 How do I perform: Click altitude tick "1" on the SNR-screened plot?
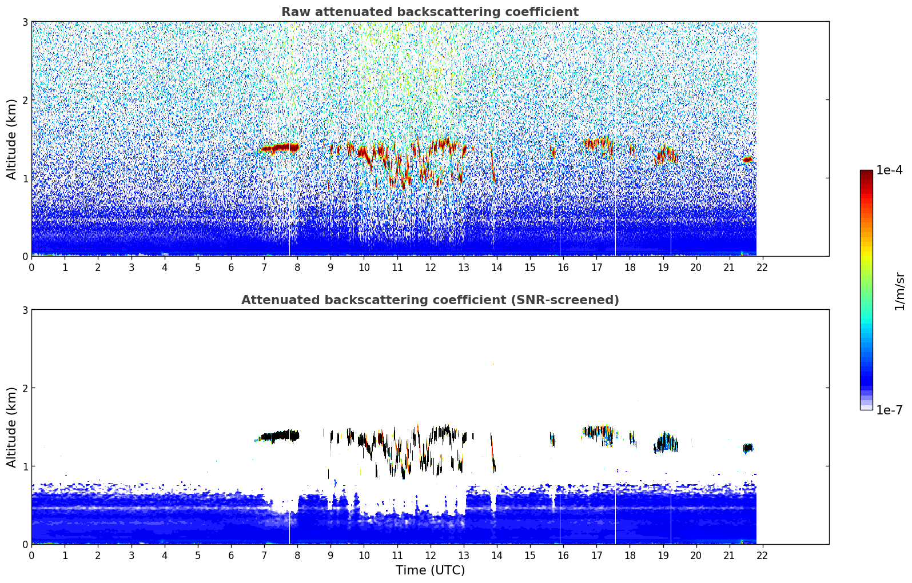pos(25,466)
